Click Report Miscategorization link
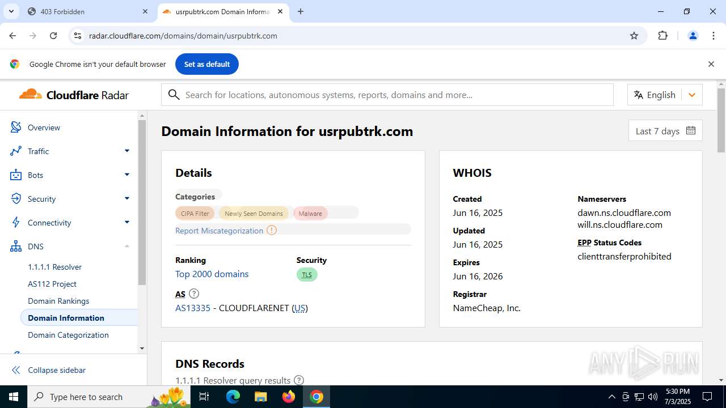Image resolution: width=726 pixels, height=408 pixels. [x=220, y=231]
